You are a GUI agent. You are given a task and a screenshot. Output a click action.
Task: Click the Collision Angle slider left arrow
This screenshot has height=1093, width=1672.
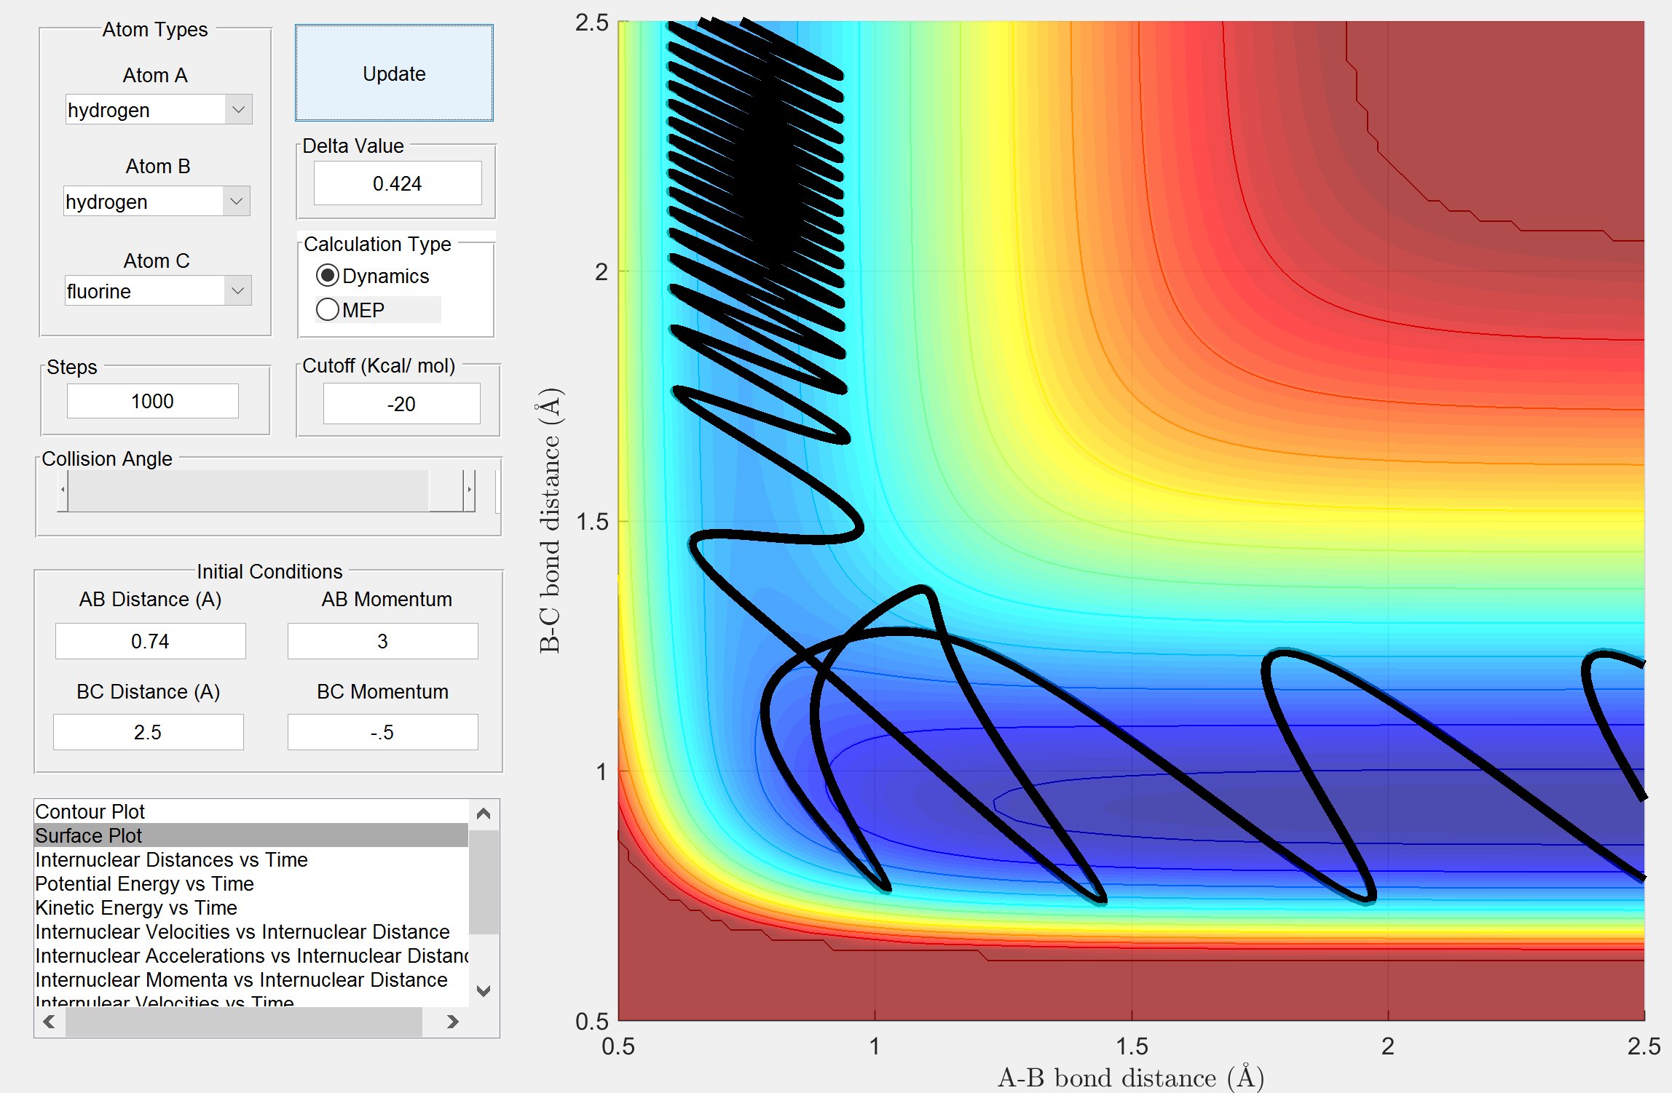[63, 490]
